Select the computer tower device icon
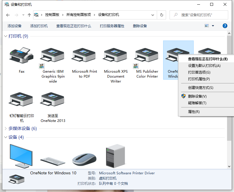This screenshot has width=234, height=192. [x=115, y=156]
